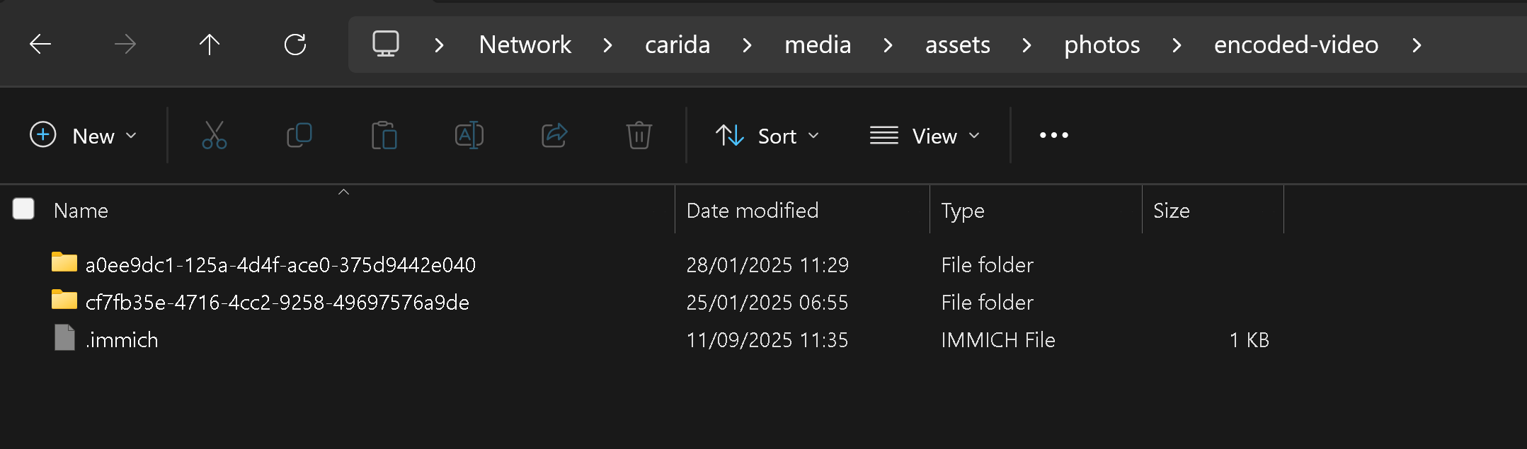This screenshot has height=449, width=1527.
Task: Toggle the select all items checkbox
Action: click(x=23, y=209)
